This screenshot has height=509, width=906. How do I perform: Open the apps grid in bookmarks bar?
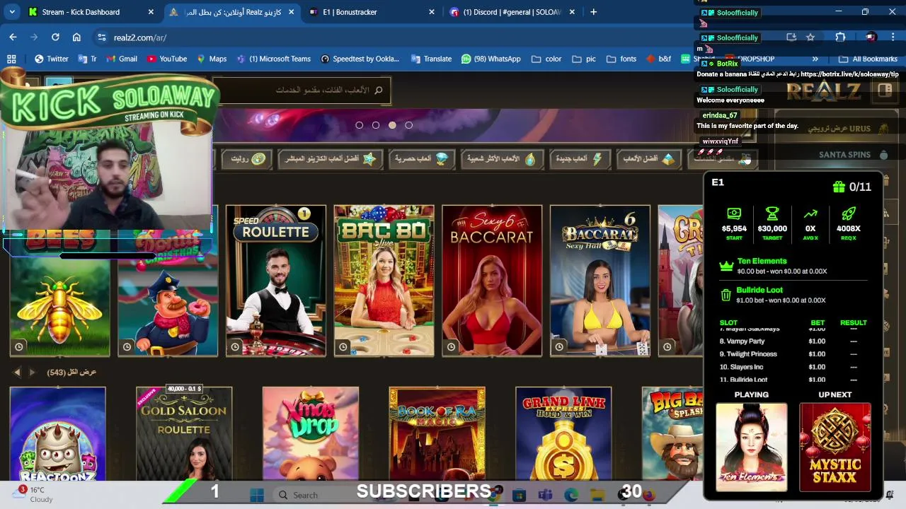(x=11, y=59)
